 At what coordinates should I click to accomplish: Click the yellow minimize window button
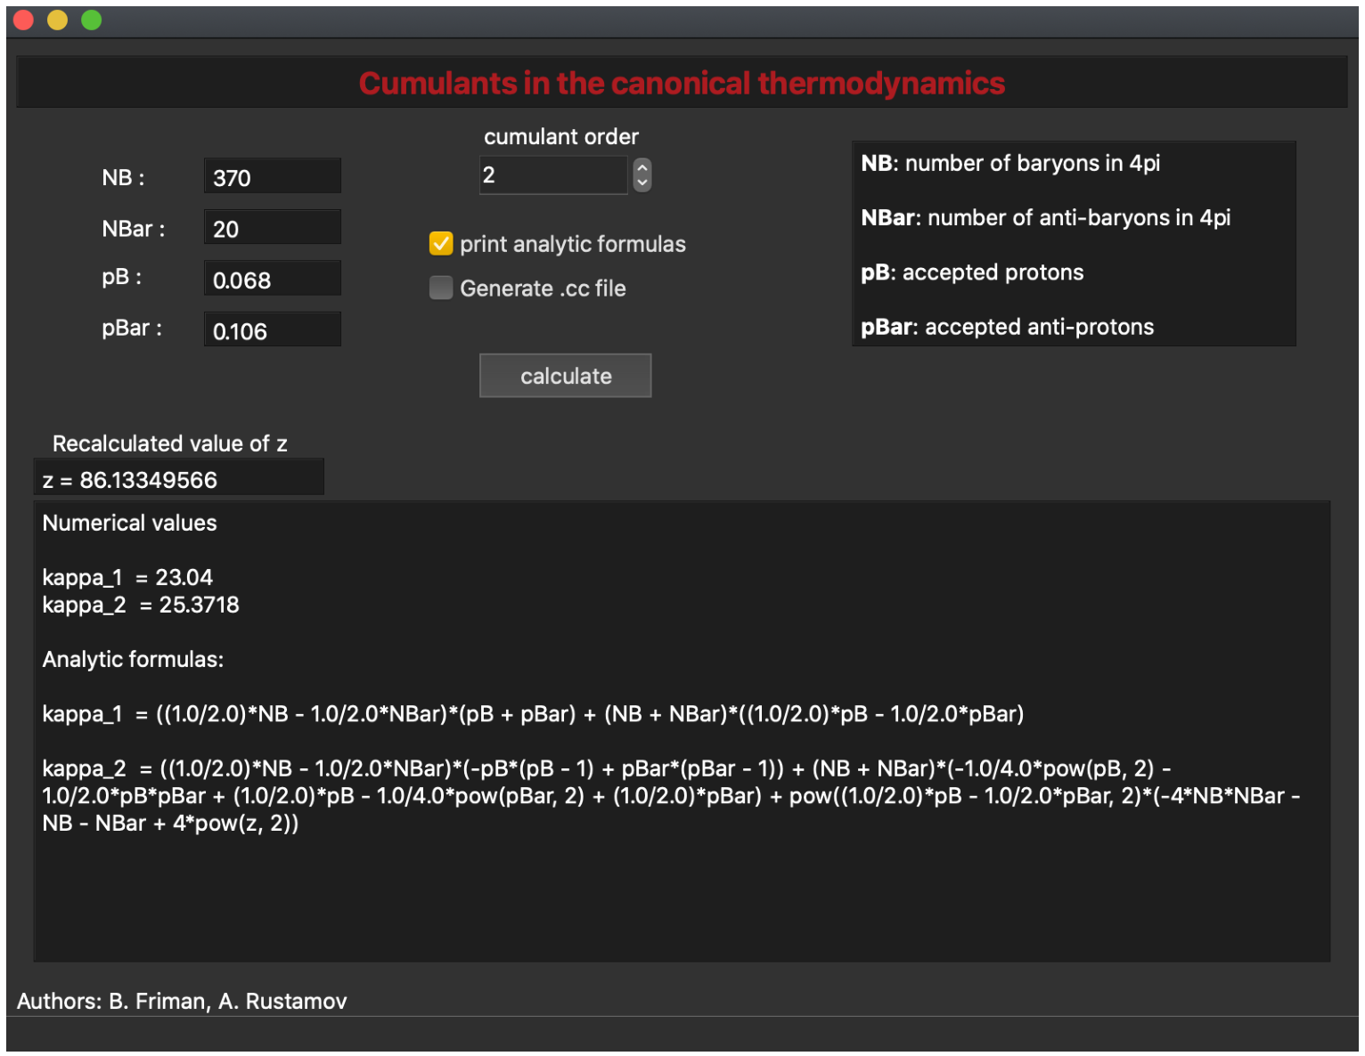pos(57,20)
